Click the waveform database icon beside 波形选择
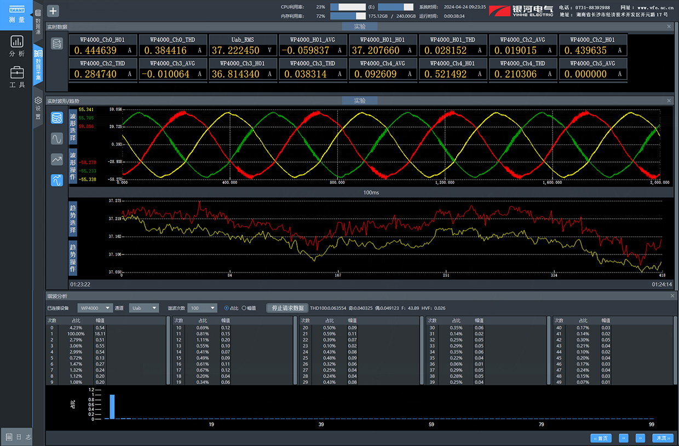 tap(57, 118)
